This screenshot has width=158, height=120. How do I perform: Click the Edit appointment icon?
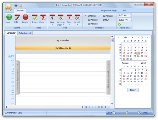click(x=17, y=17)
